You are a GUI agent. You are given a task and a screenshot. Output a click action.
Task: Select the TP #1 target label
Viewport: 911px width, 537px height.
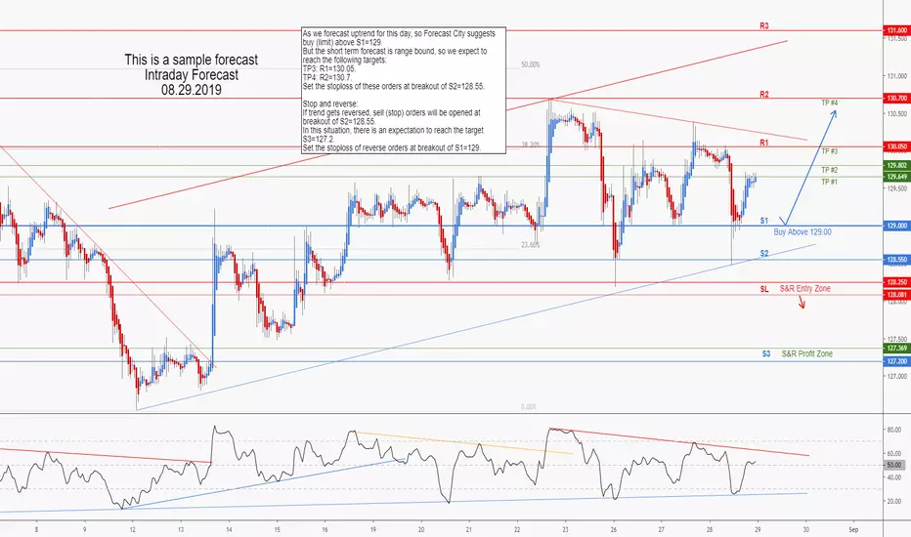(x=829, y=183)
